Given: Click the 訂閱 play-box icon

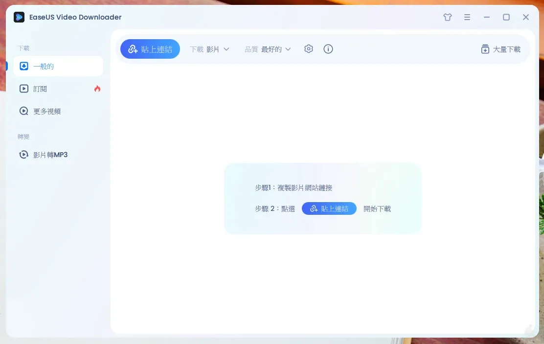Looking at the screenshot, I should coord(24,89).
